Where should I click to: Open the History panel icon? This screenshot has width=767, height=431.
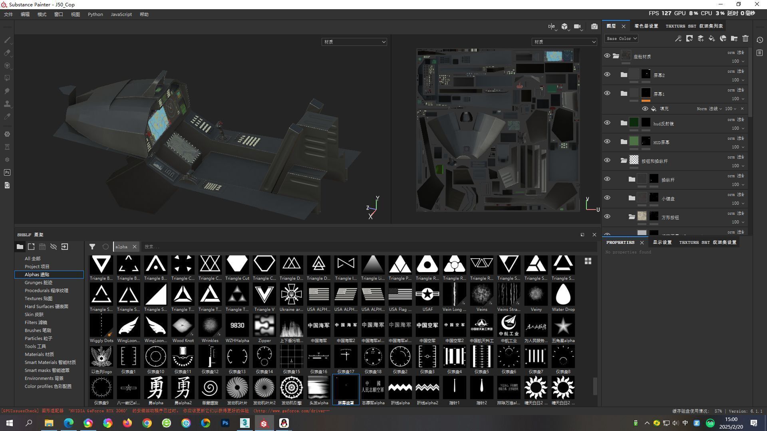[x=760, y=40]
